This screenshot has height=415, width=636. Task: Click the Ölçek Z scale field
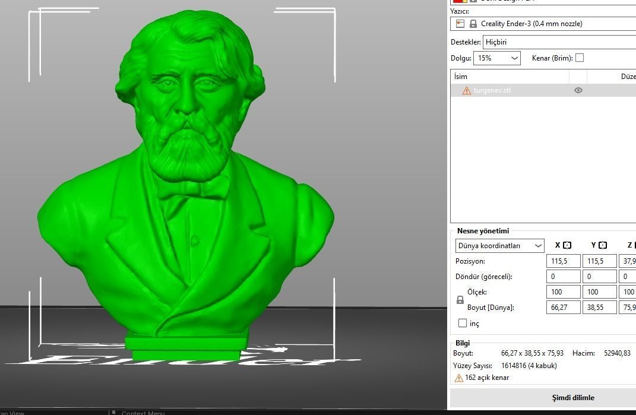628,292
